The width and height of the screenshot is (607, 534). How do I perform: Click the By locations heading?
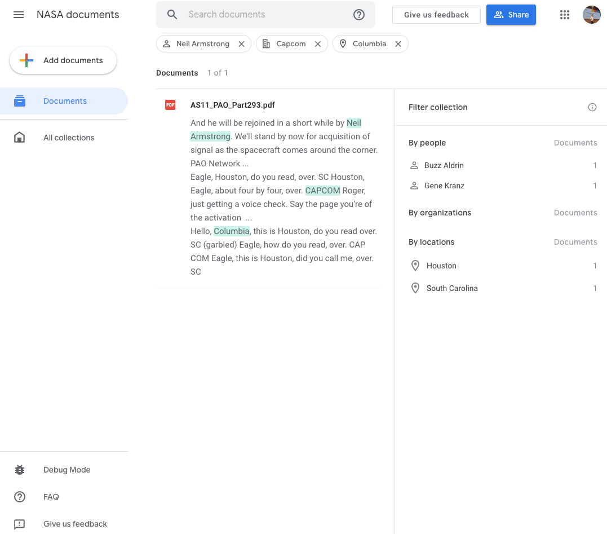[x=431, y=242]
